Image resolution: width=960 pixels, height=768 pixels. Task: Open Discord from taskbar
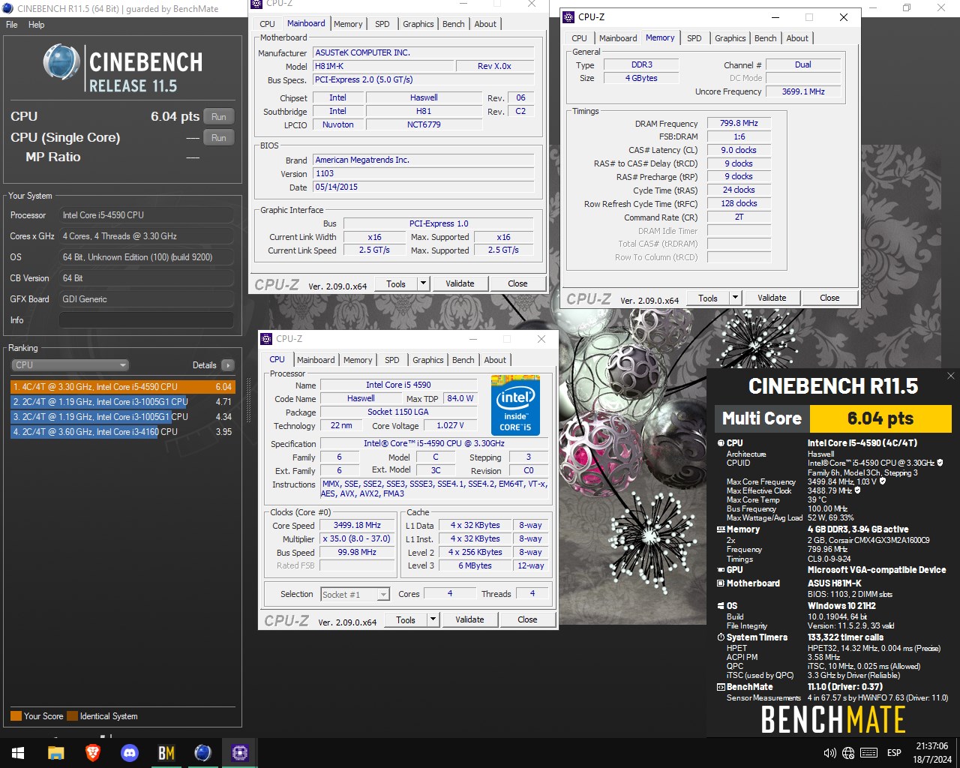point(129,753)
